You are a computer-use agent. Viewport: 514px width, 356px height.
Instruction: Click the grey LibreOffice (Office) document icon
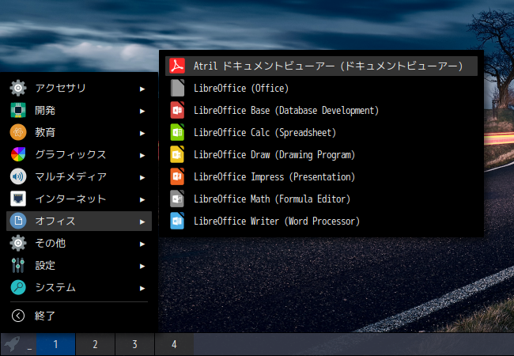tap(177, 88)
